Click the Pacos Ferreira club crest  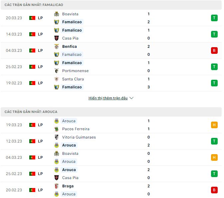point(57,129)
